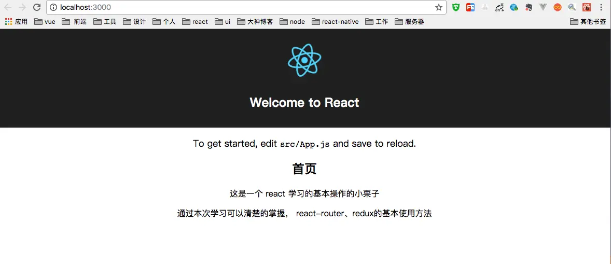Reload the localhost page
Viewport: 611px width, 264px height.
pos(37,7)
